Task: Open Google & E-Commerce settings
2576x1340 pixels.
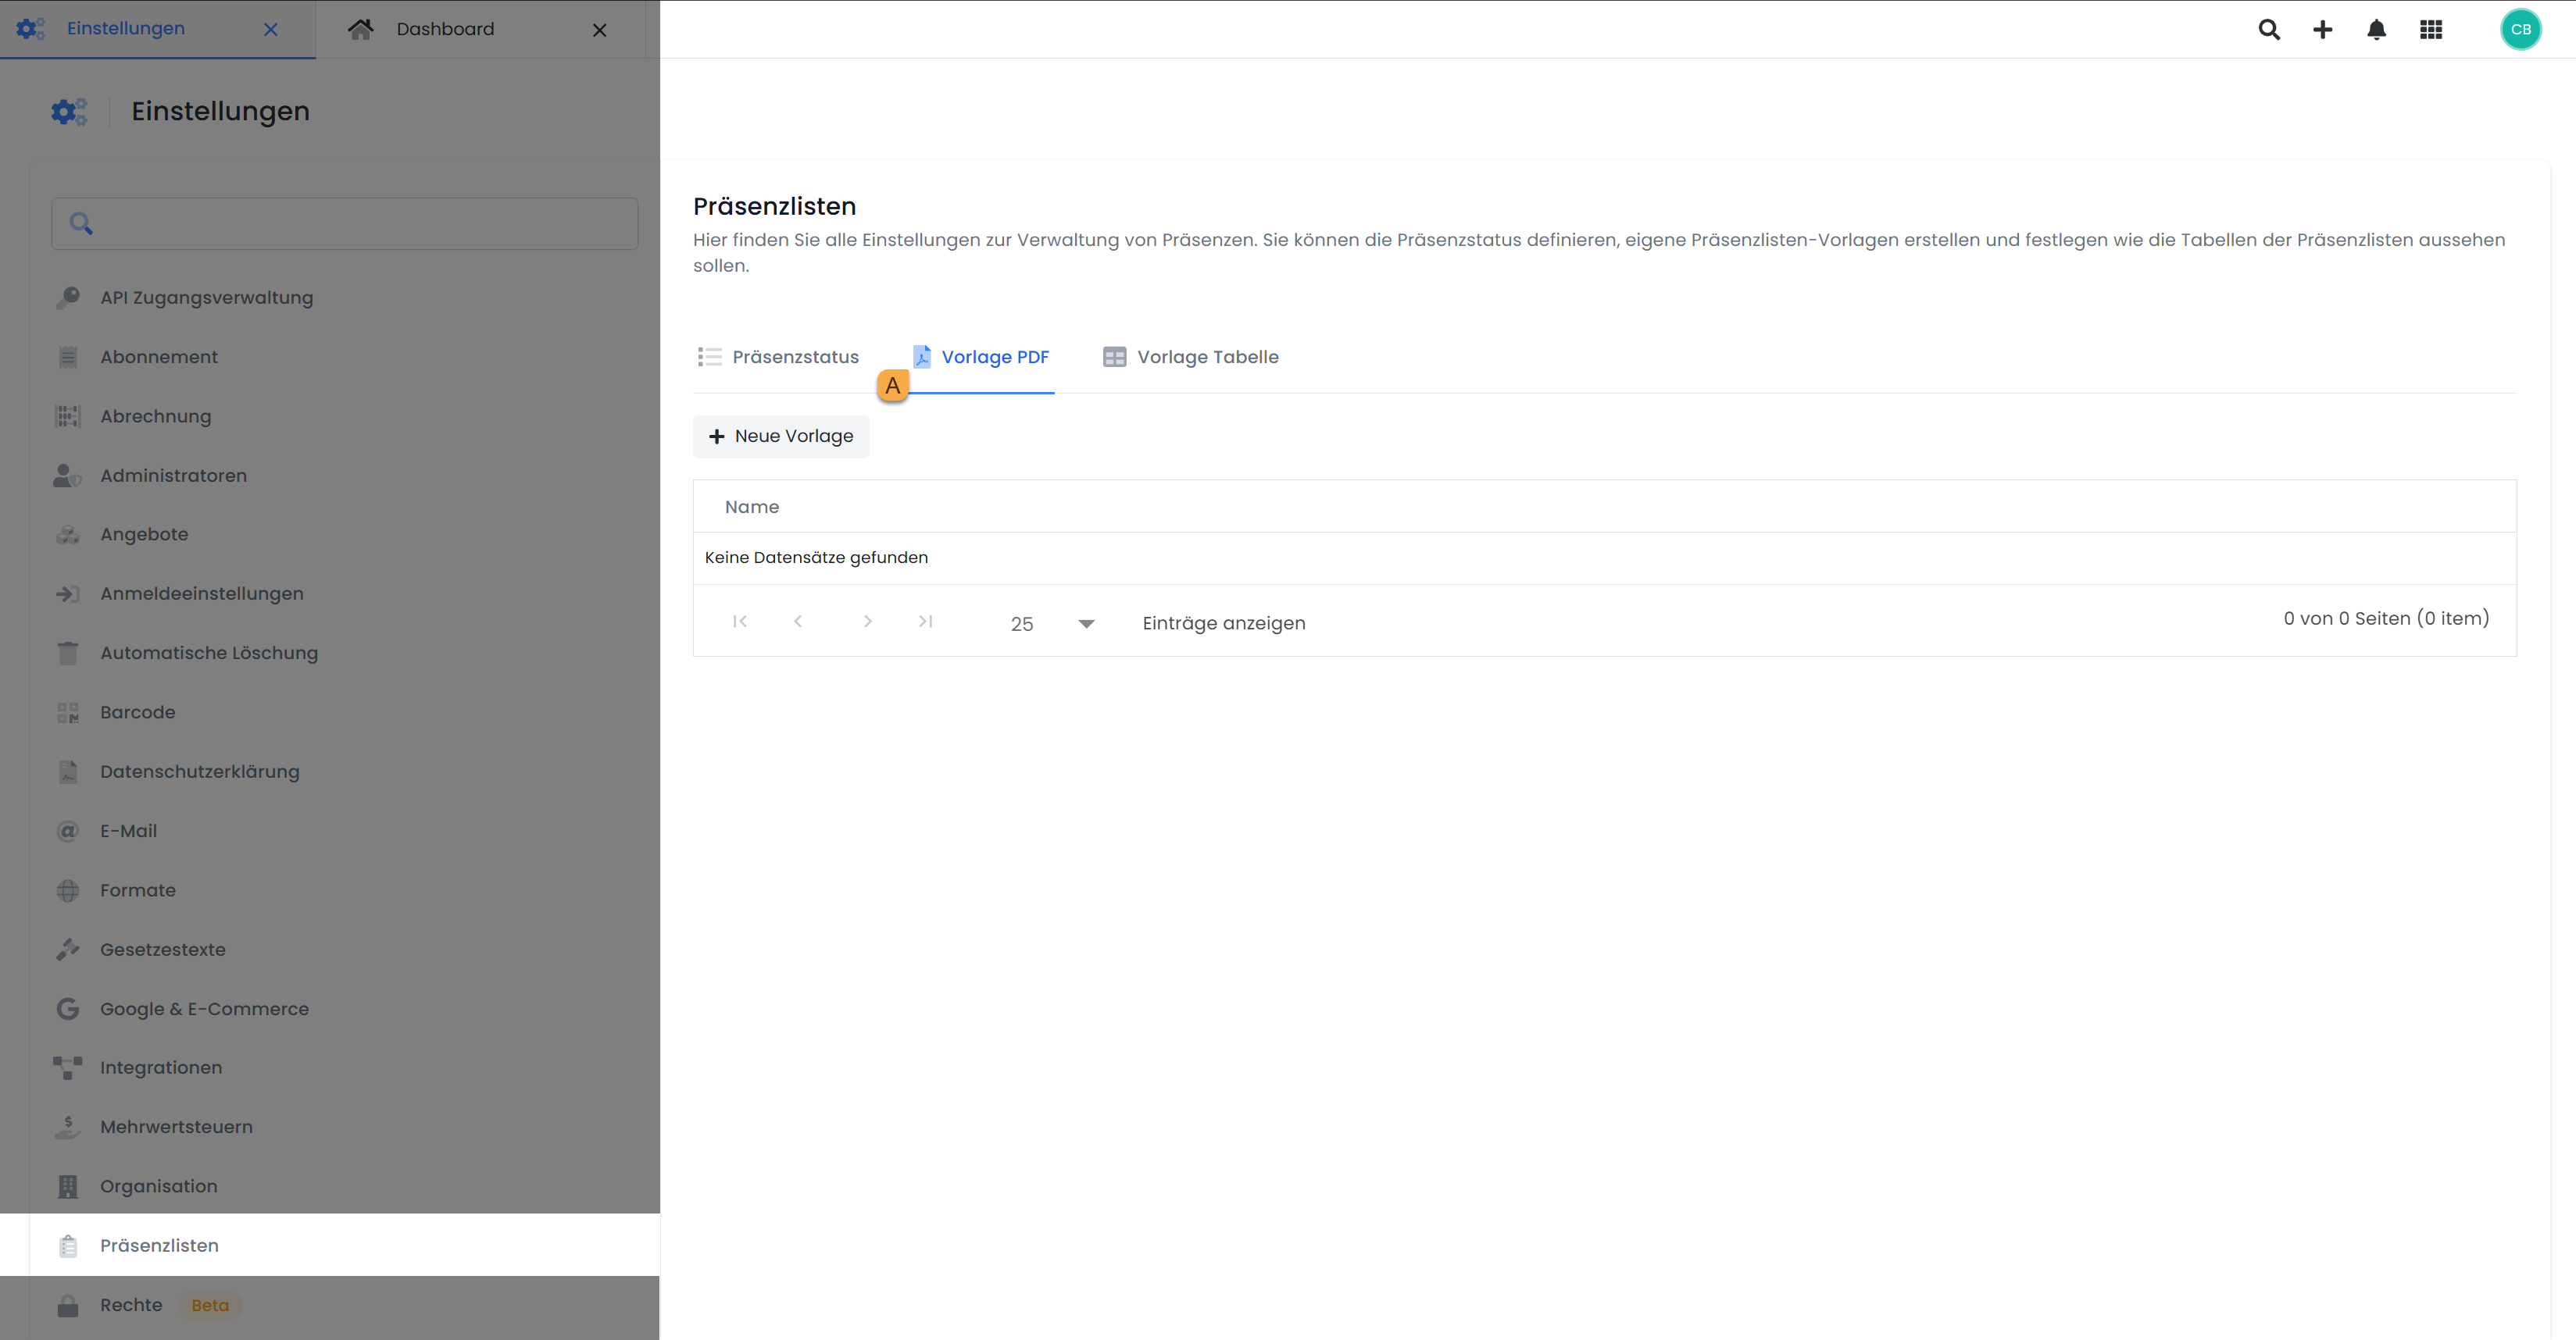Action: [x=204, y=1008]
